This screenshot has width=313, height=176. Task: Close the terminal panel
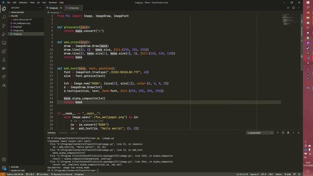click(x=299, y=132)
